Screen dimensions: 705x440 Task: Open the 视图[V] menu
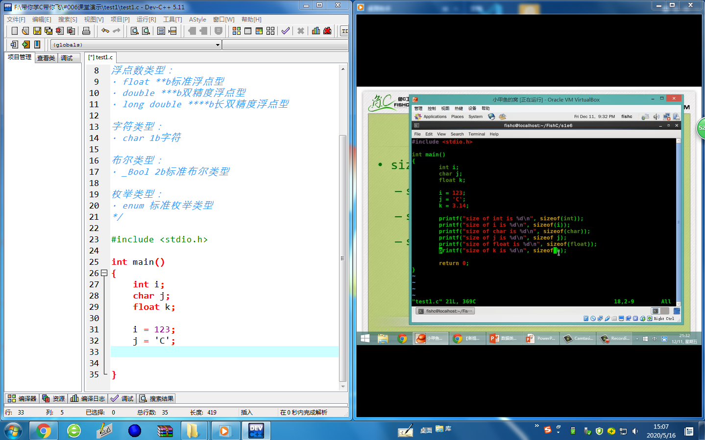pos(94,20)
